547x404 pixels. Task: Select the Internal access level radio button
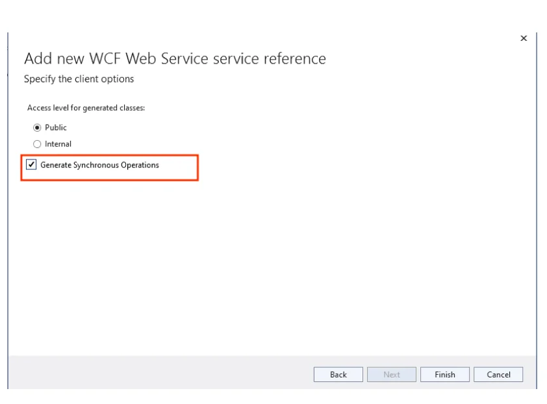(37, 143)
